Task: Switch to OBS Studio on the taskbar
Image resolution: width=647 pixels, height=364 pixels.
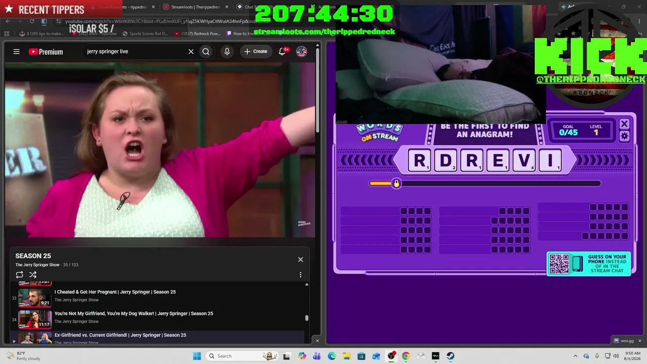Action: pyautogui.click(x=391, y=356)
